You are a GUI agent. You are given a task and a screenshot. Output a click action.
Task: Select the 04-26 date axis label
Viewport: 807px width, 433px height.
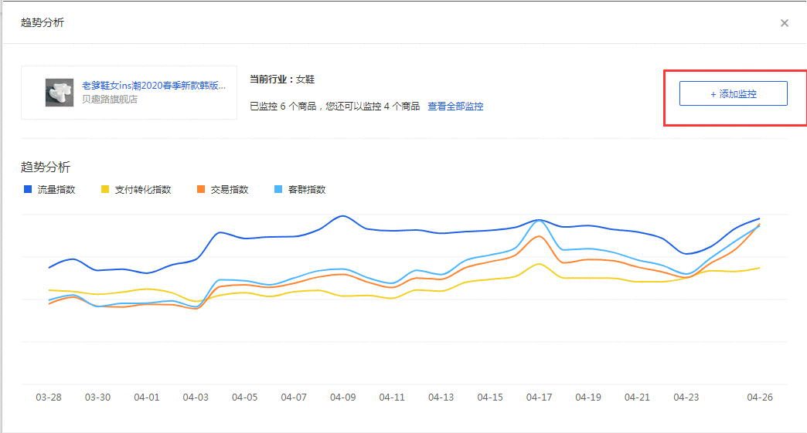point(759,397)
